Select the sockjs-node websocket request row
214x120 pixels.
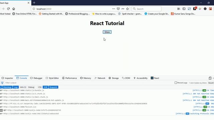107,114
